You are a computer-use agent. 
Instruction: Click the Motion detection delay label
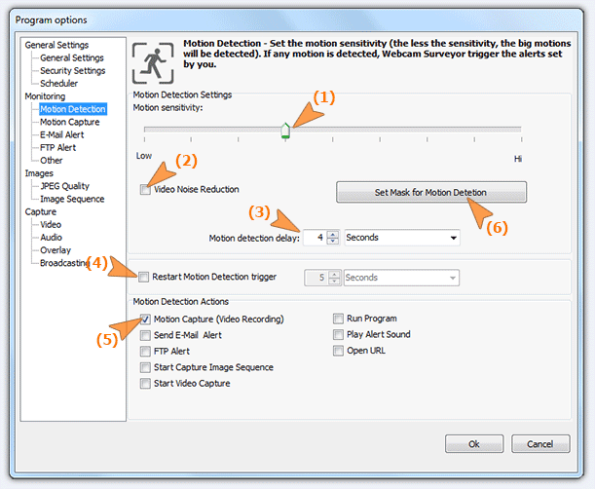click(x=254, y=239)
